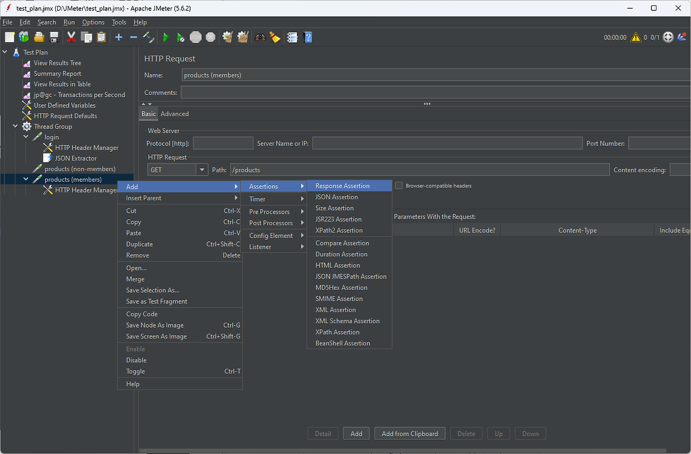Start the test with the green play icon

click(166, 37)
